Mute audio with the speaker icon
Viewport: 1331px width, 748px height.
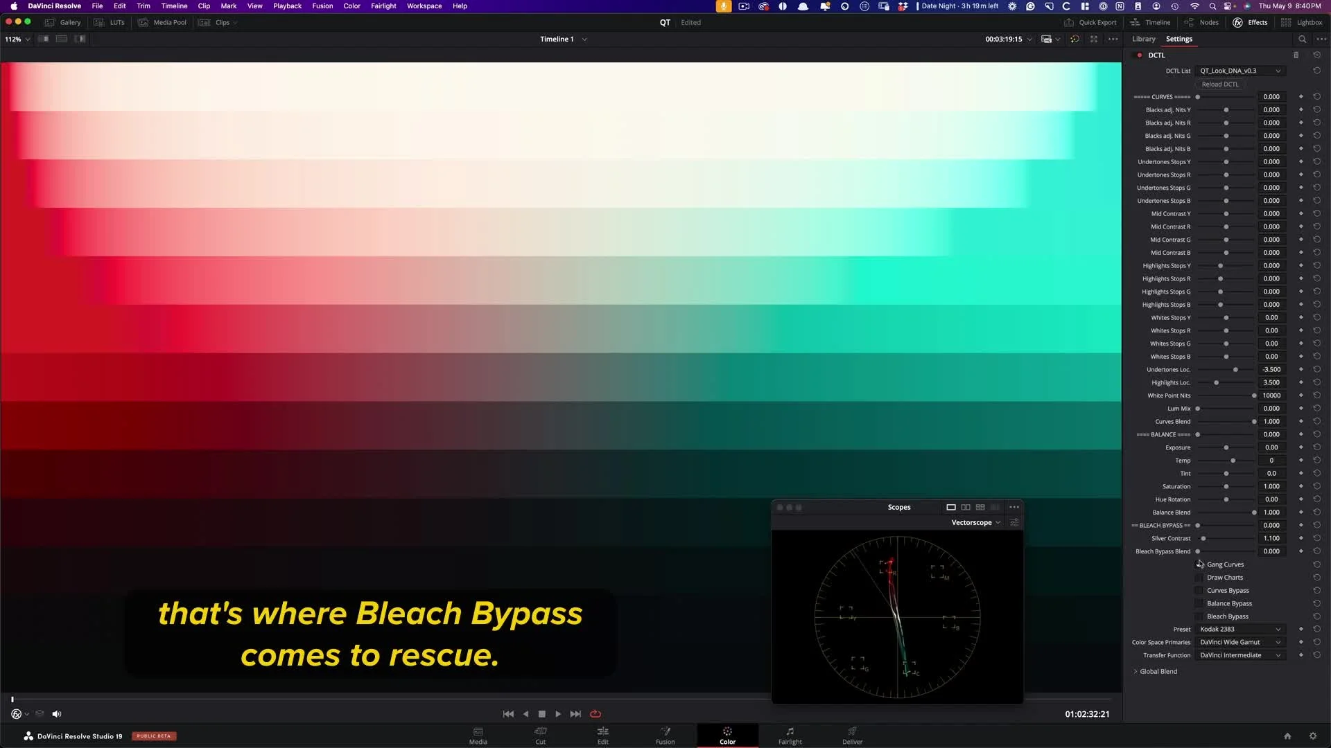pyautogui.click(x=57, y=714)
